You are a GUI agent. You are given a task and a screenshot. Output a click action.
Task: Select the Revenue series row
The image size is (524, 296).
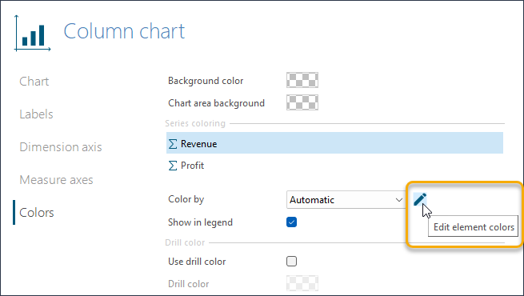(x=334, y=143)
